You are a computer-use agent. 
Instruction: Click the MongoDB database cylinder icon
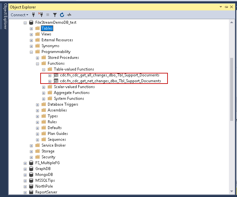coord(31,175)
